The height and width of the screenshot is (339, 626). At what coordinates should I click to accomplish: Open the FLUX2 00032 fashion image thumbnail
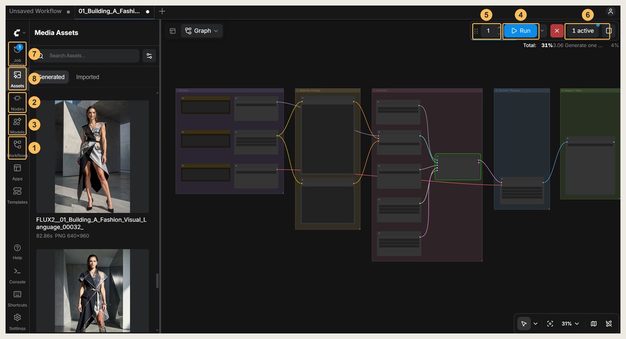[x=92, y=156]
